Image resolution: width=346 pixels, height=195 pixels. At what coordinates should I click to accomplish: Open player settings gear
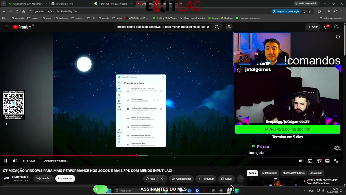pos(319,161)
